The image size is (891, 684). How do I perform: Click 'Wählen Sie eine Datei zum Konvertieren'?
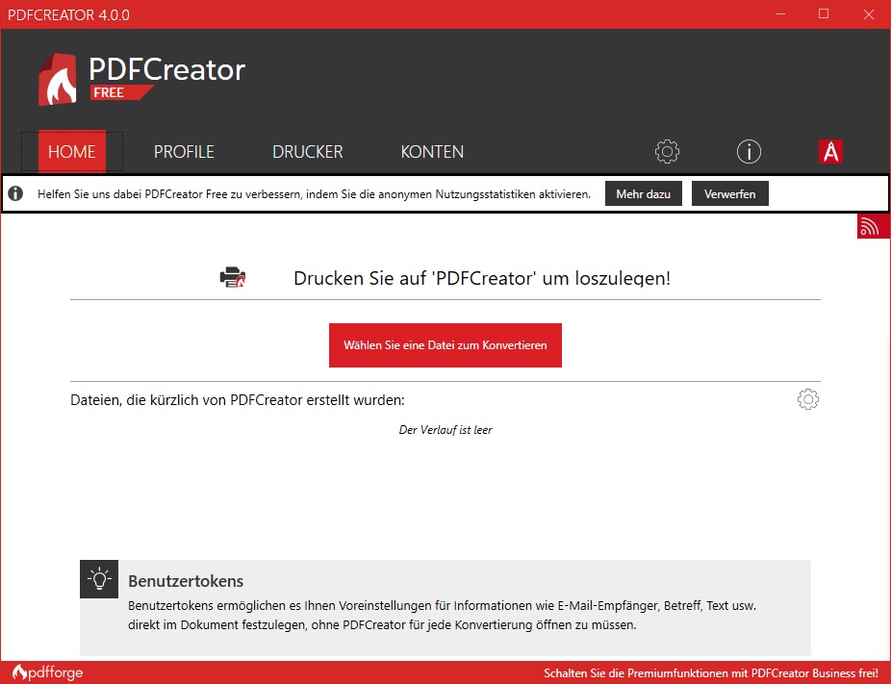pos(445,345)
